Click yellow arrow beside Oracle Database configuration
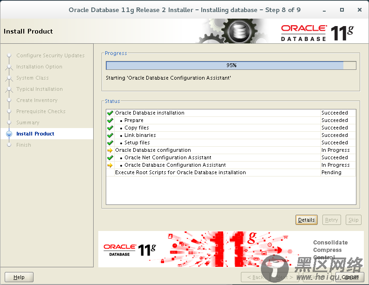This screenshot has height=285, width=369. [110, 150]
